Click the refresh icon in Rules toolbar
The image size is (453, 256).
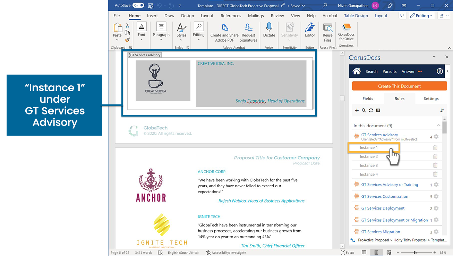point(371,110)
